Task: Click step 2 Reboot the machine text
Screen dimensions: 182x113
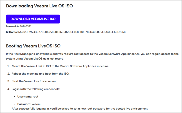Action: (x=40, y=74)
